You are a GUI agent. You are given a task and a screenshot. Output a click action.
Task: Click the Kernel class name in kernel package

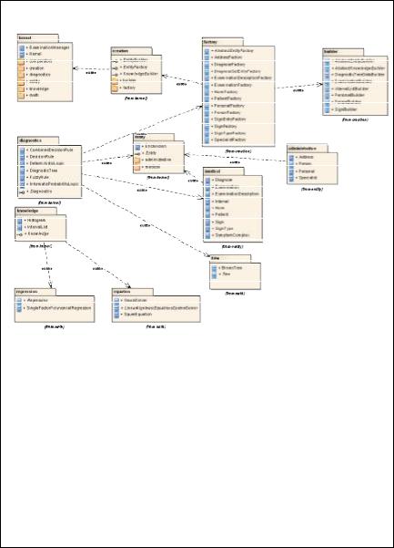(x=35, y=54)
